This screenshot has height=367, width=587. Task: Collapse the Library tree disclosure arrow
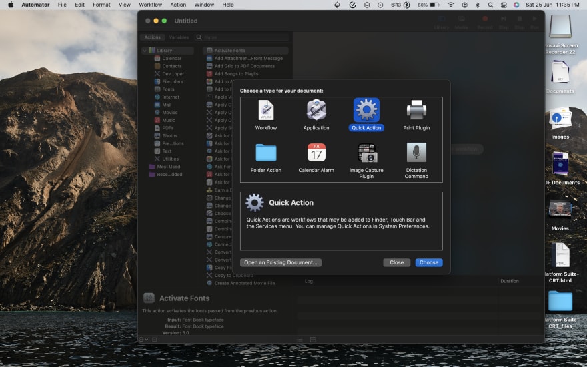[x=145, y=51]
